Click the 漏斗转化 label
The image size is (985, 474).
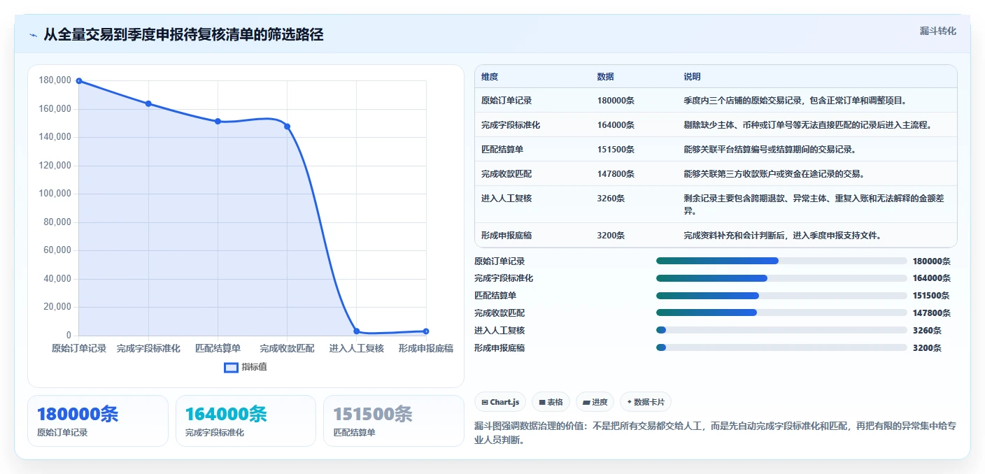(937, 31)
